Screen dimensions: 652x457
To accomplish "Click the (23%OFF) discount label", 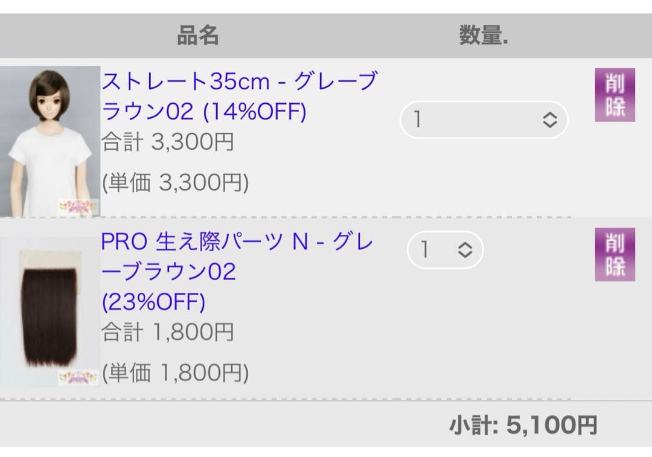I will click(153, 302).
